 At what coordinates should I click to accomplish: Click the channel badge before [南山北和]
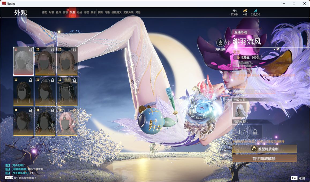pyautogui.click(x=8, y=165)
